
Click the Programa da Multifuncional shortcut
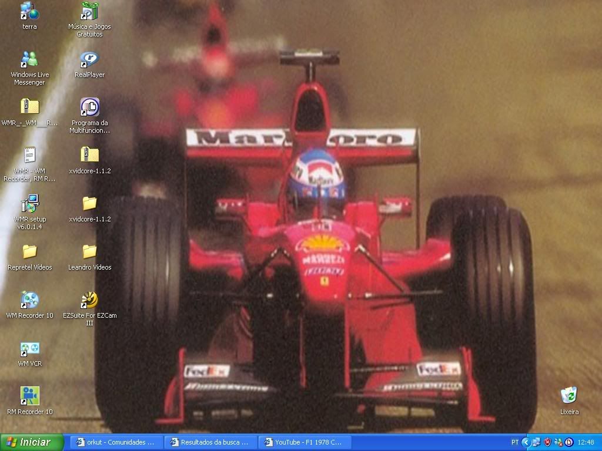coord(89,107)
